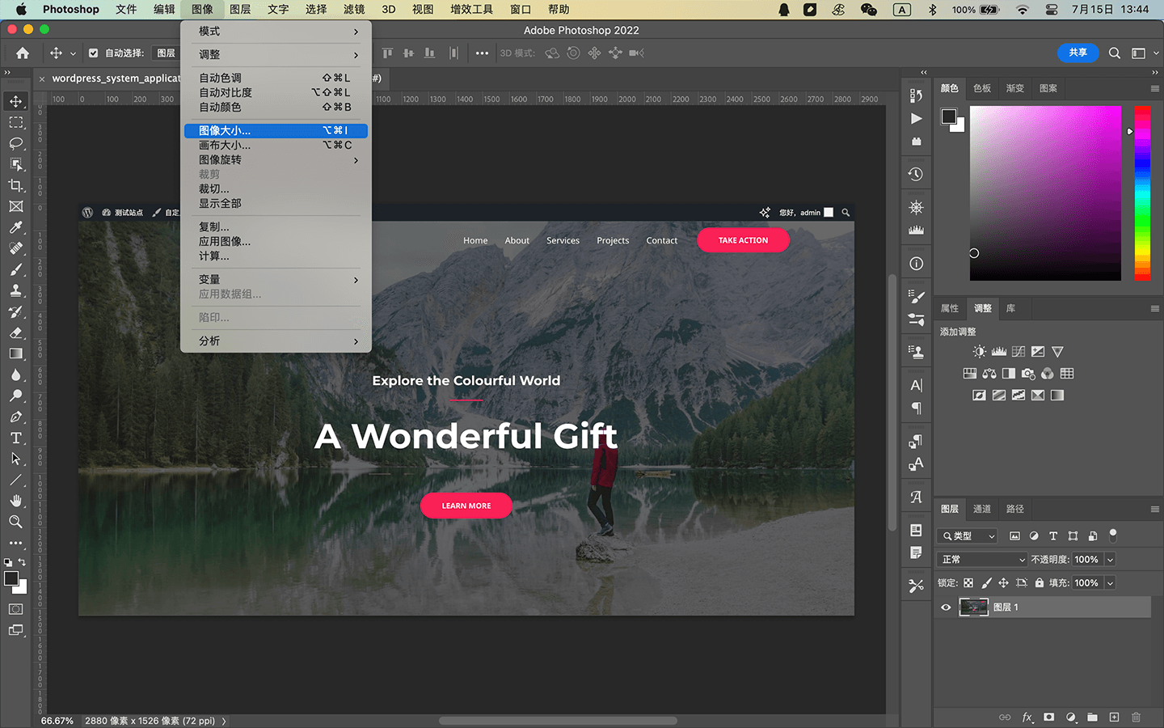Toggle Quick Mask mode
The height and width of the screenshot is (728, 1164).
click(x=15, y=609)
